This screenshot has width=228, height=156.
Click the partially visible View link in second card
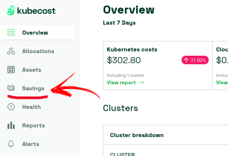tap(222, 82)
